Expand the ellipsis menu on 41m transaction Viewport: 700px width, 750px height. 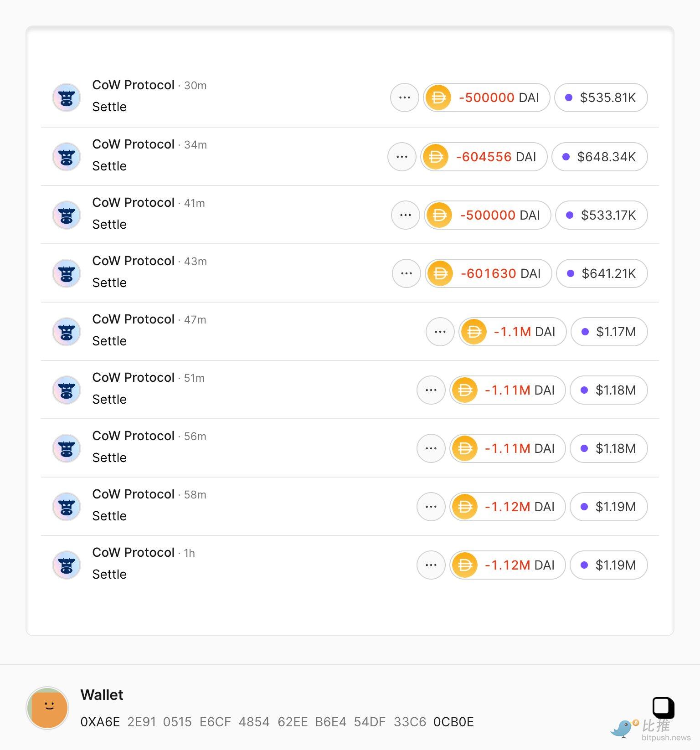coord(406,215)
